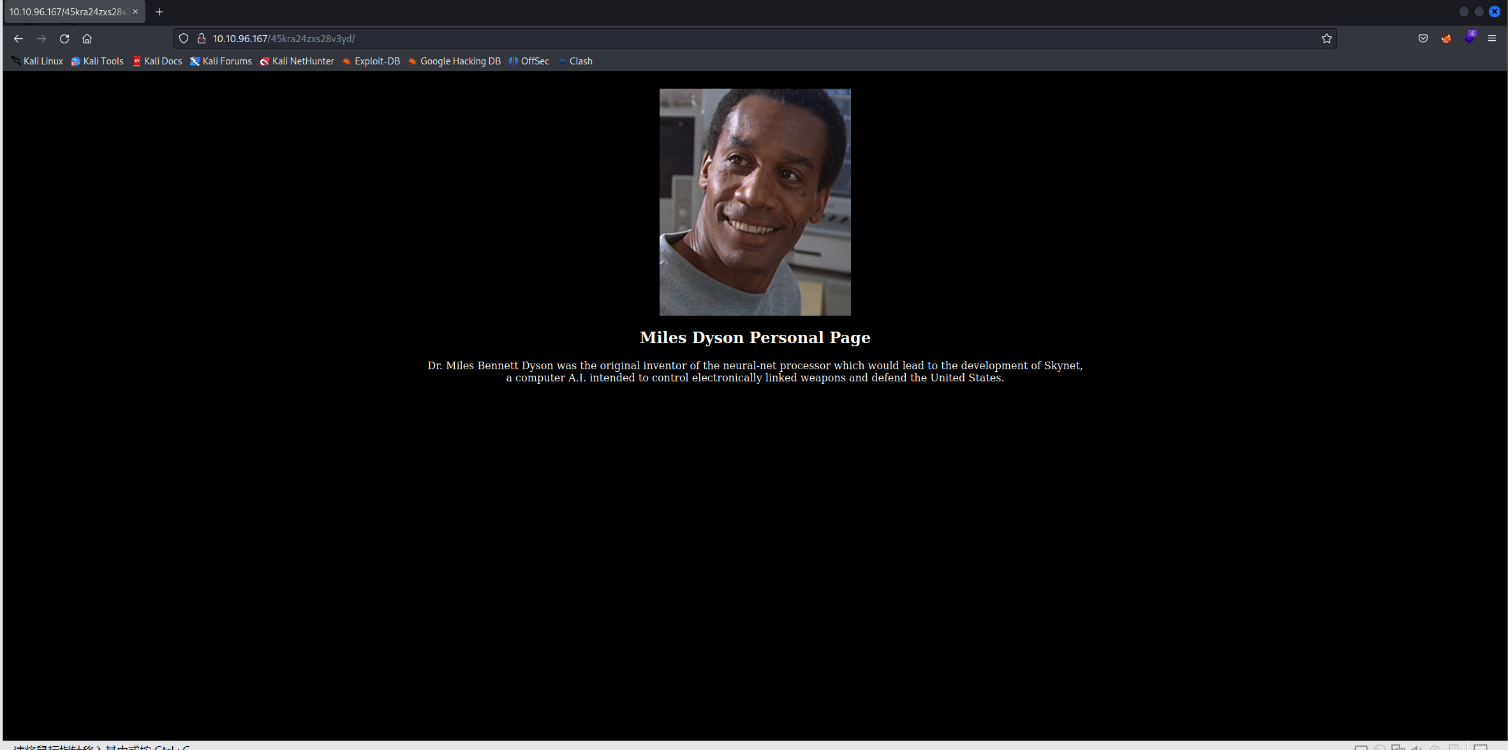Image resolution: width=1508 pixels, height=750 pixels.
Task: Select the 10.10.96.167 tab
Action: point(67,12)
